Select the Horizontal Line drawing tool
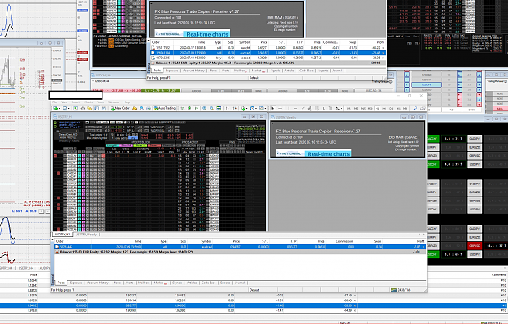 [296, 109]
